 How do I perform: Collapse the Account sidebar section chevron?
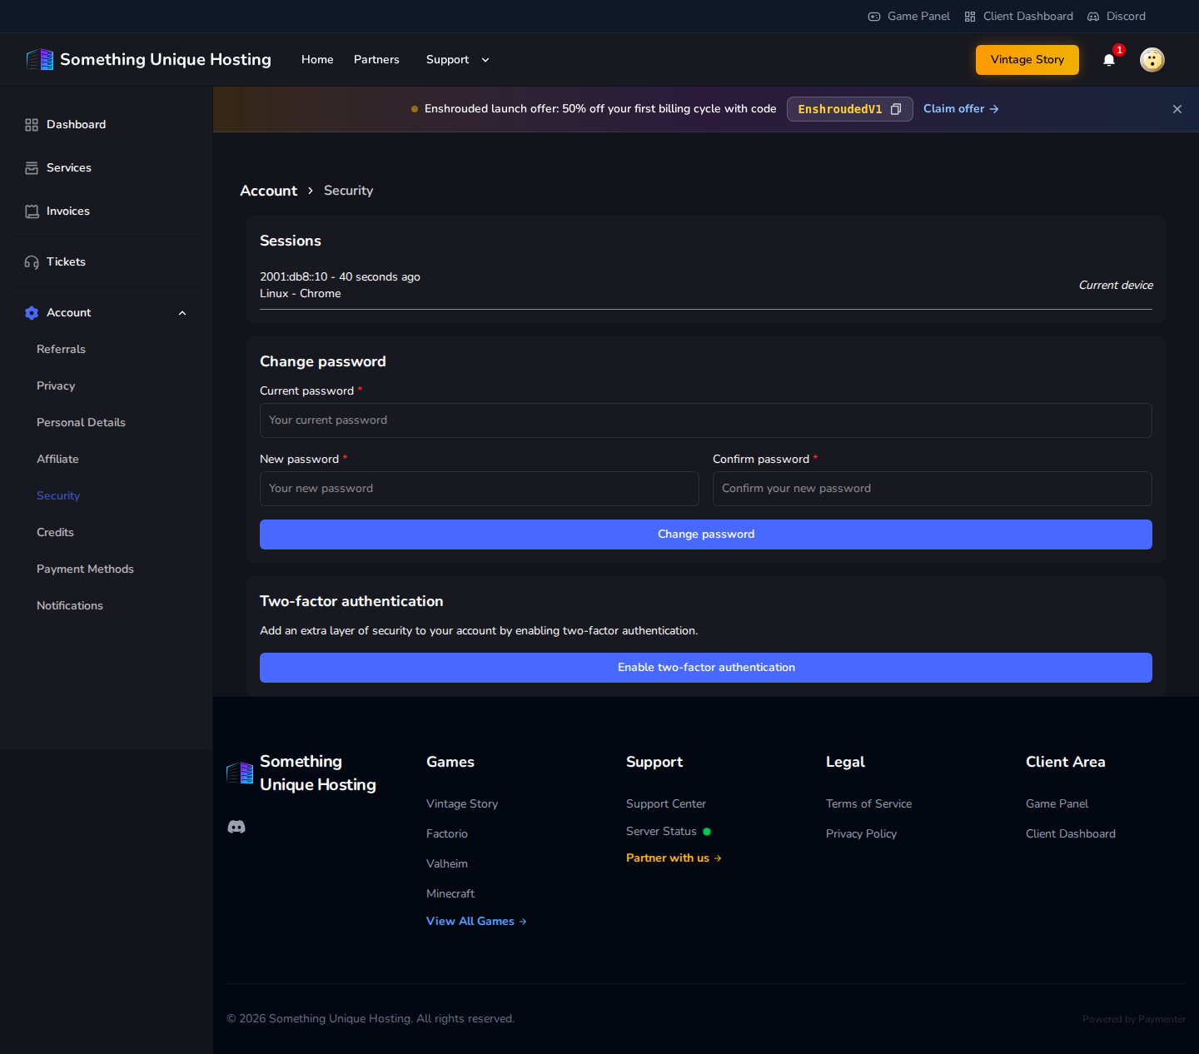(x=182, y=313)
